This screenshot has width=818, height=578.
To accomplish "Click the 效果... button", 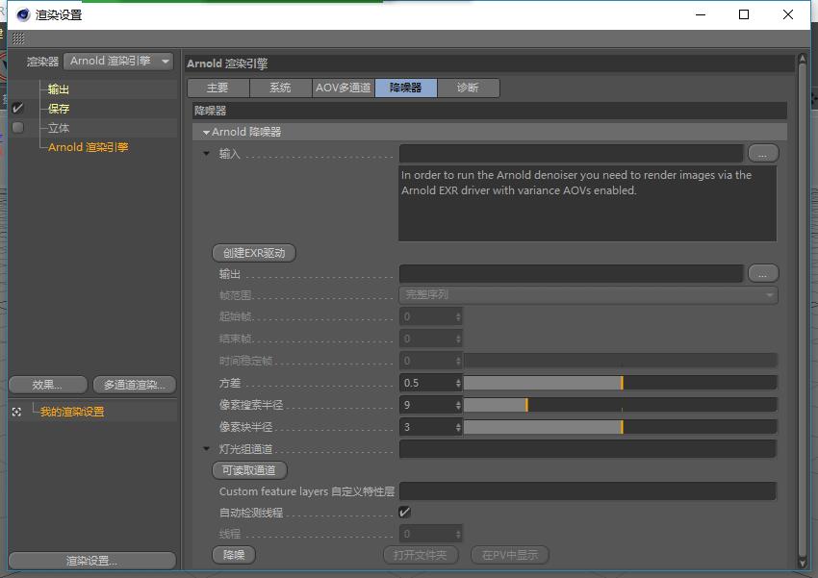I will 48,385.
